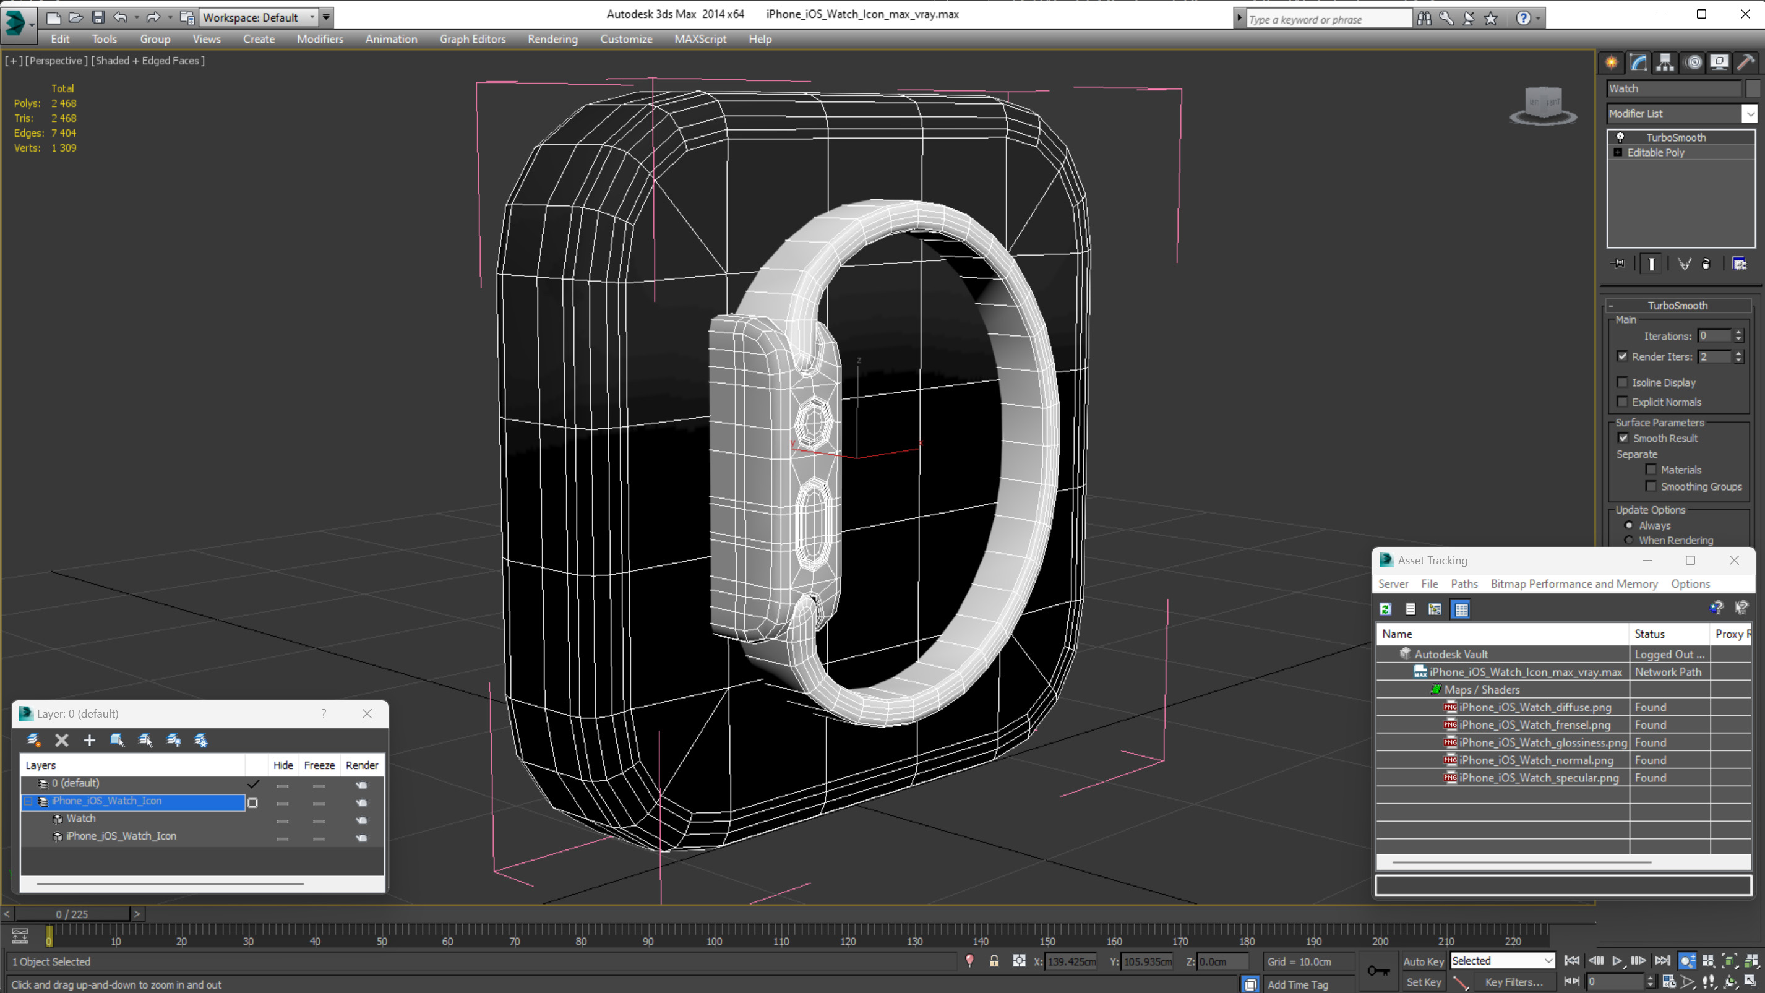This screenshot has height=993, width=1765.
Task: Expand the Modifier List dropdown
Action: click(1750, 111)
